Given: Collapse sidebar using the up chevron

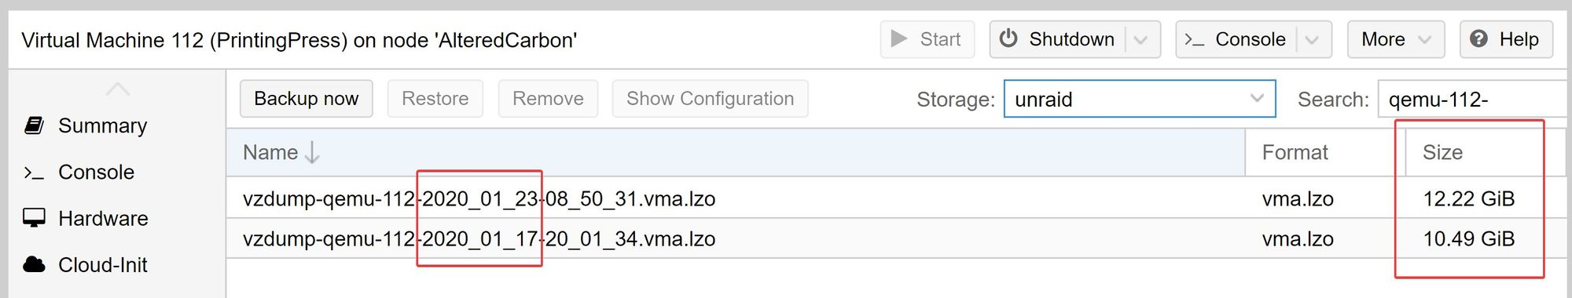Looking at the screenshot, I should (x=117, y=89).
